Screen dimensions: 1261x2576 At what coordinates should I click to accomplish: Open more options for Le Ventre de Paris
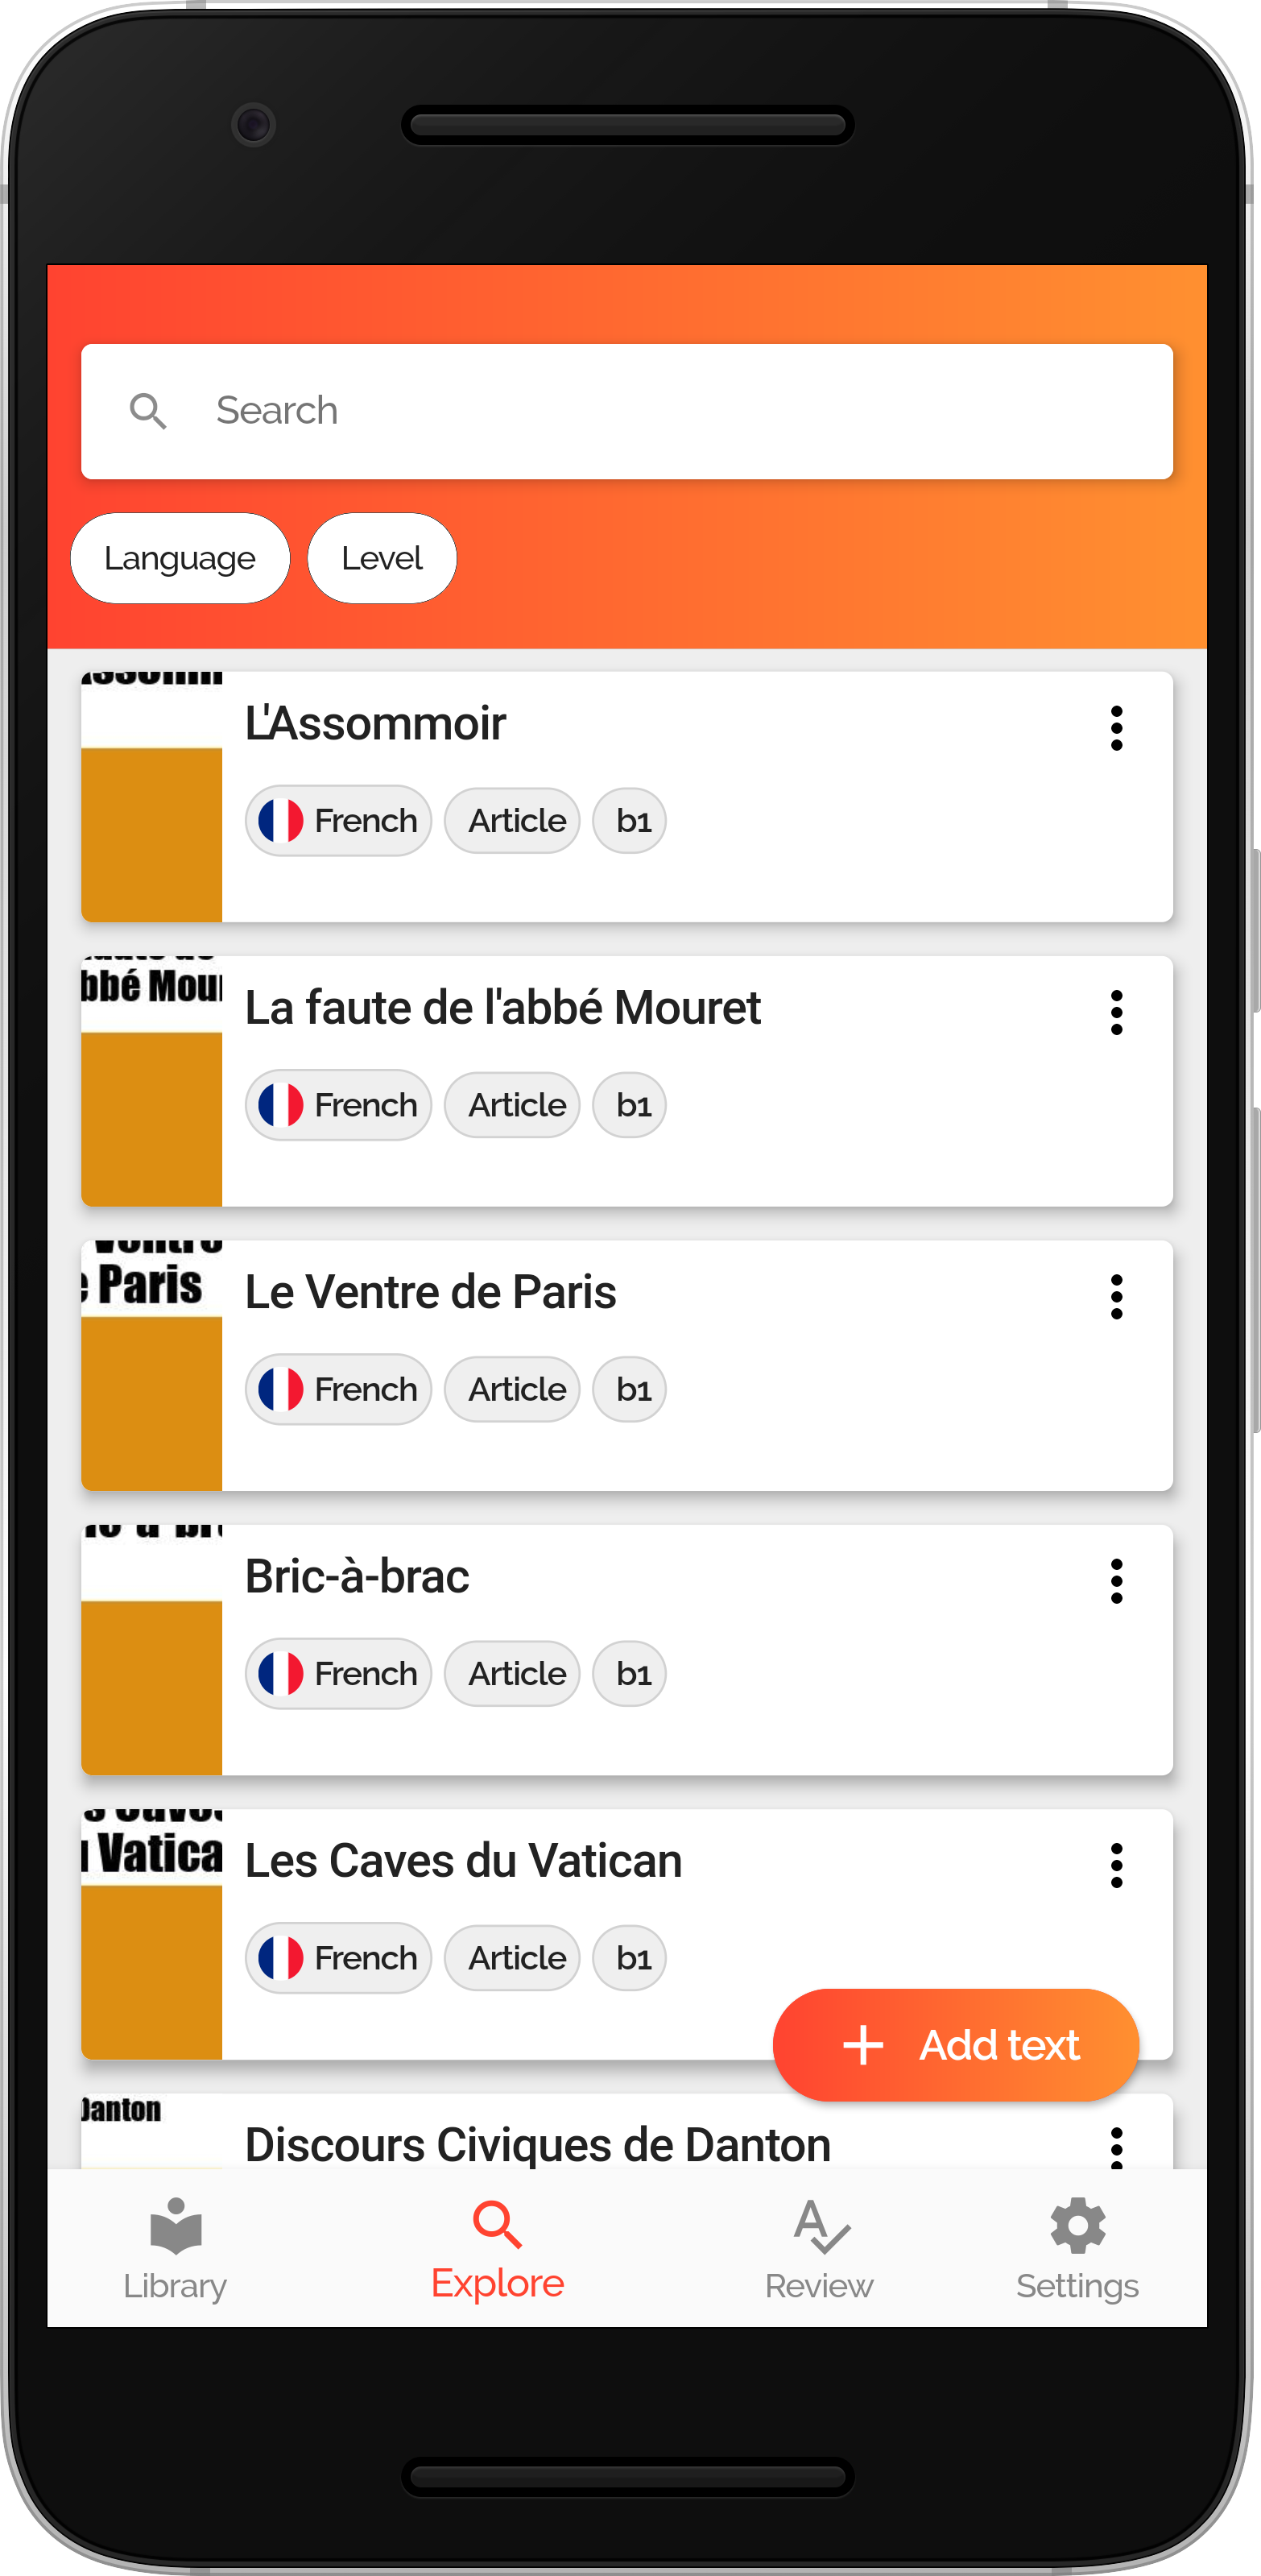[1116, 1297]
